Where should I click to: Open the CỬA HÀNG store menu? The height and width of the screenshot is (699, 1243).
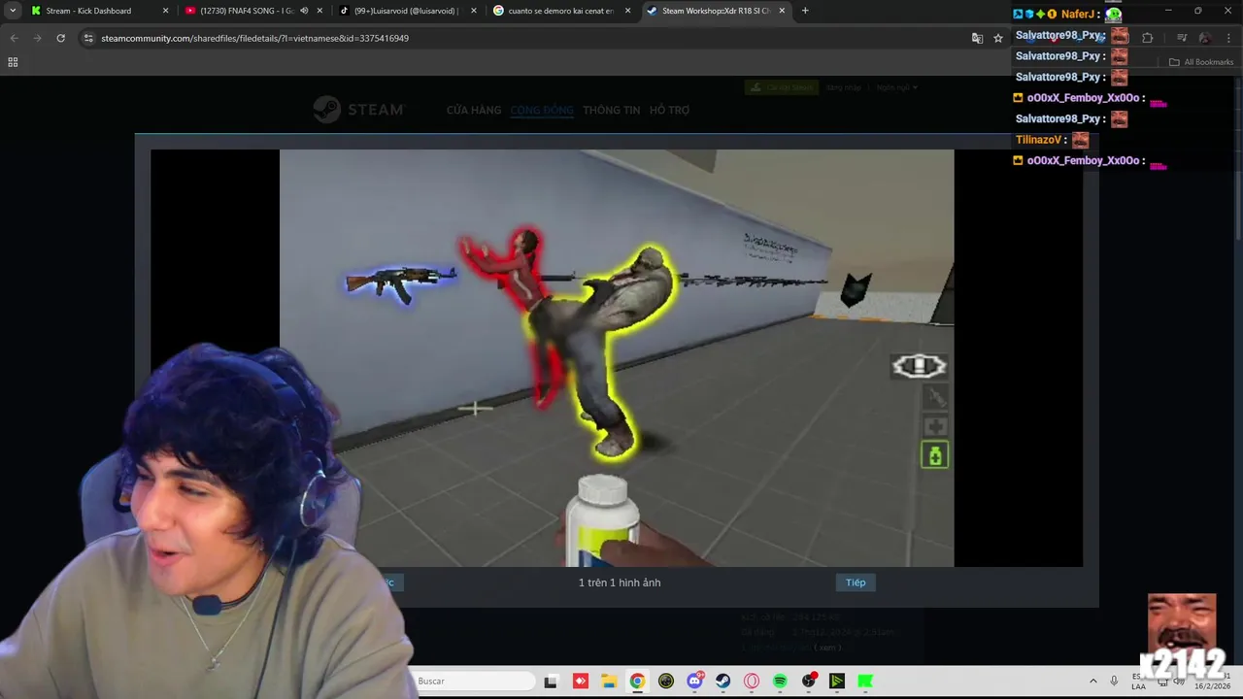(474, 111)
